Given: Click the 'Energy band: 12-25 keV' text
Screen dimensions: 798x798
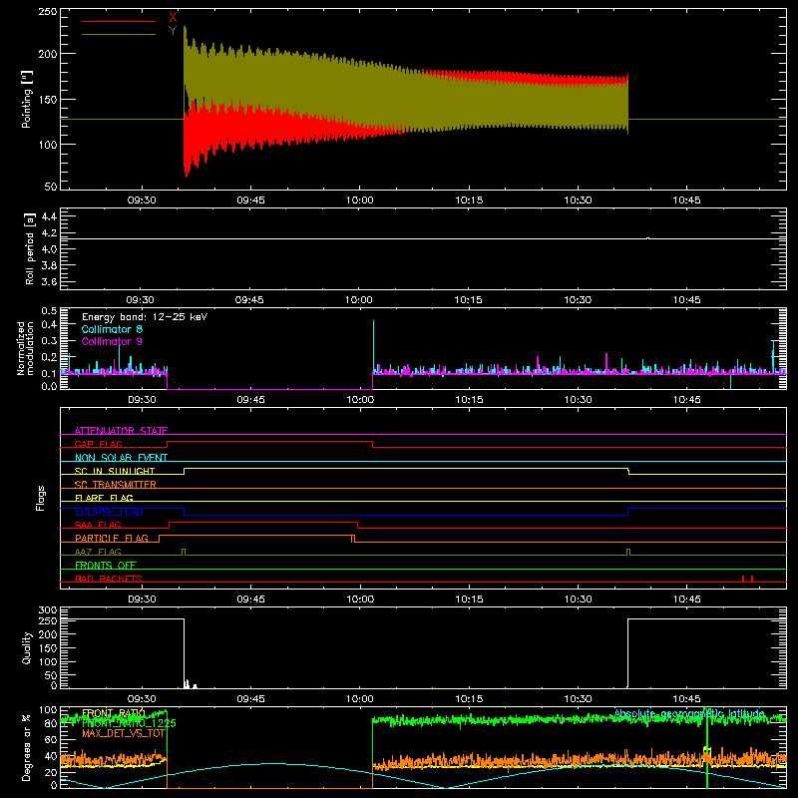Looking at the screenshot, I should (x=145, y=317).
